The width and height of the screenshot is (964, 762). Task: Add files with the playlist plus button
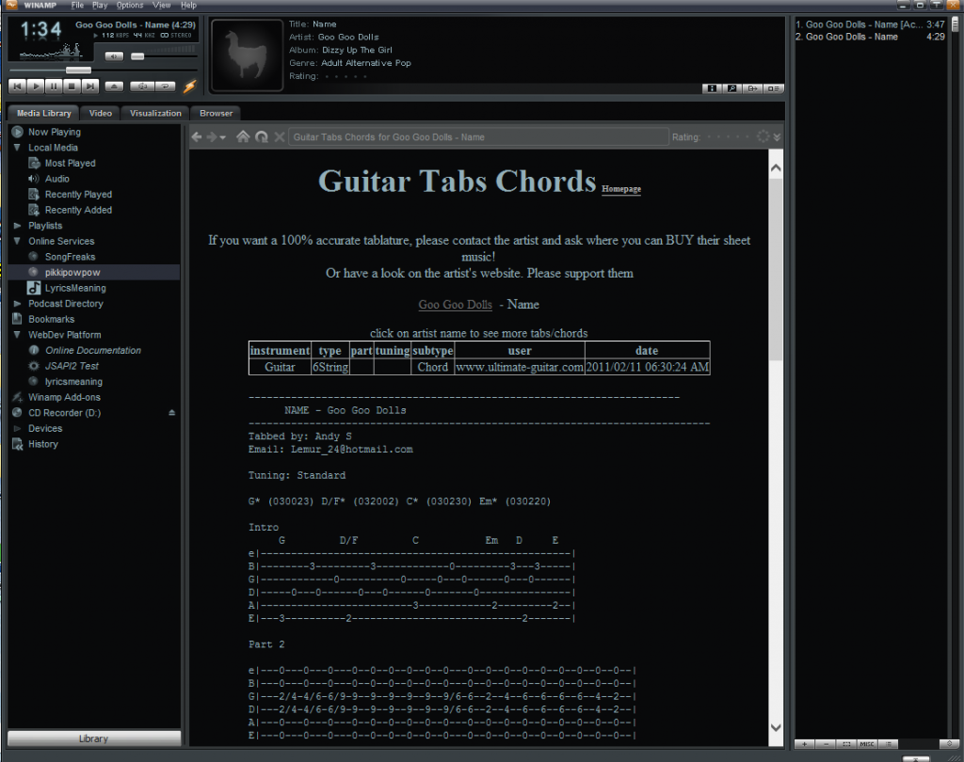point(804,743)
